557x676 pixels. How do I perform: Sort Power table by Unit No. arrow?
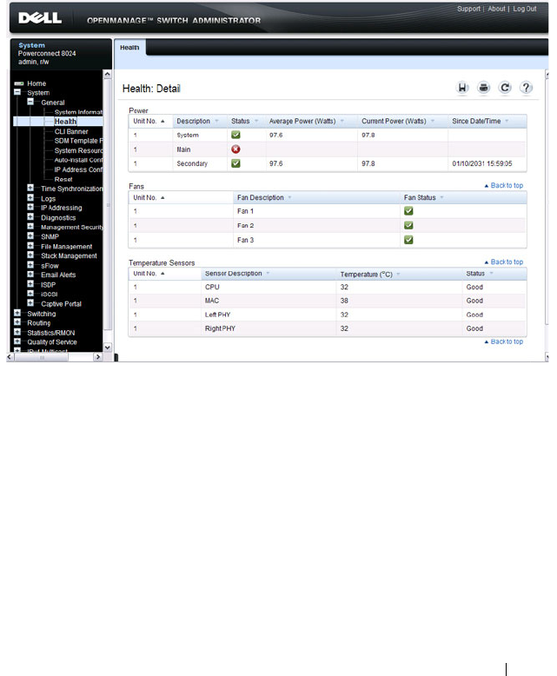(162, 121)
